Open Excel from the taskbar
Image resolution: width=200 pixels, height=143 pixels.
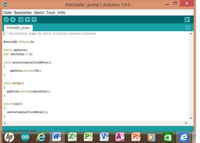(x=72, y=137)
